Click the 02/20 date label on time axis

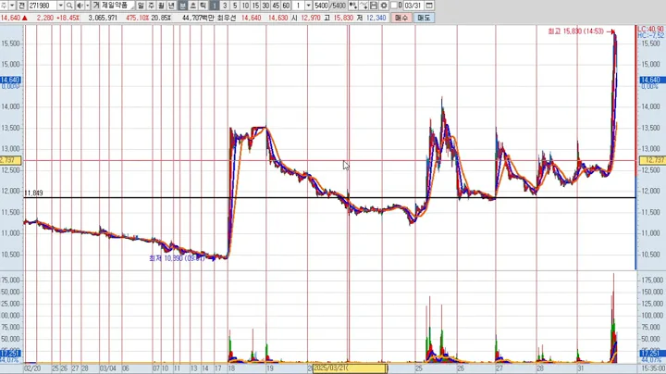[x=32, y=368]
